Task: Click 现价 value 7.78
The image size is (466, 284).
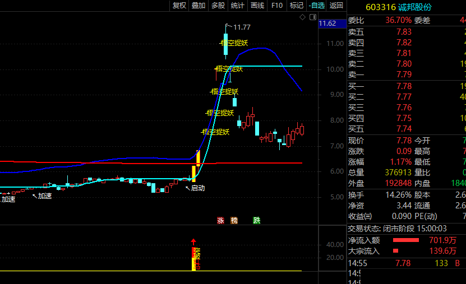Action: tap(404, 141)
